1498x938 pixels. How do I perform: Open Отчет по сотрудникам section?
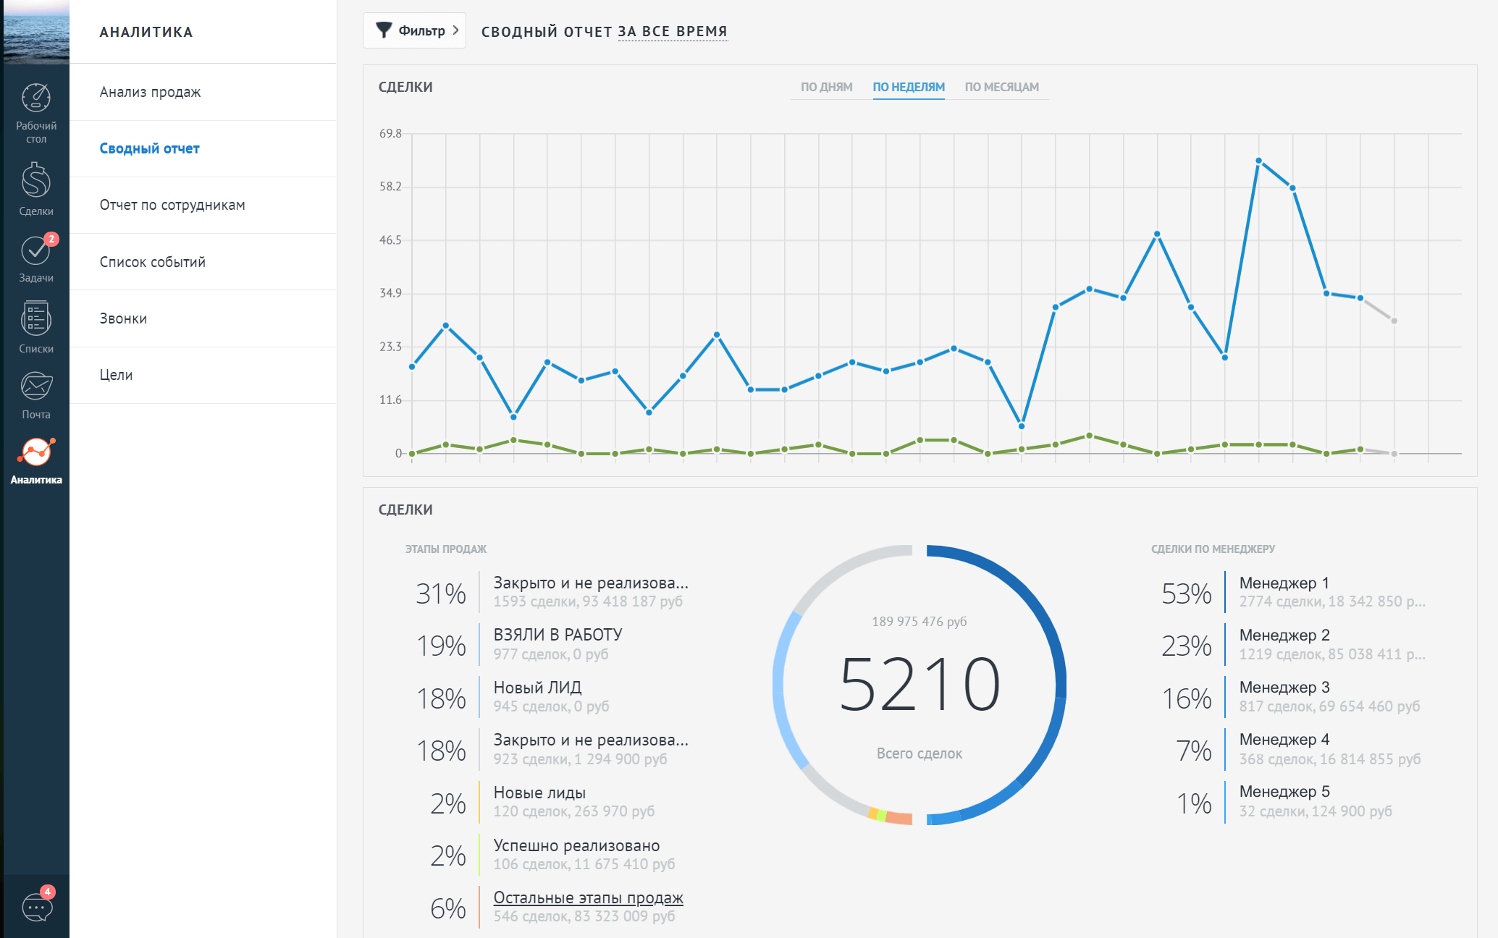pyautogui.click(x=172, y=205)
